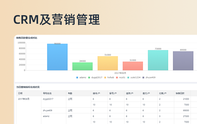
Task: Select the green 28000 bar
Action: 82,66
